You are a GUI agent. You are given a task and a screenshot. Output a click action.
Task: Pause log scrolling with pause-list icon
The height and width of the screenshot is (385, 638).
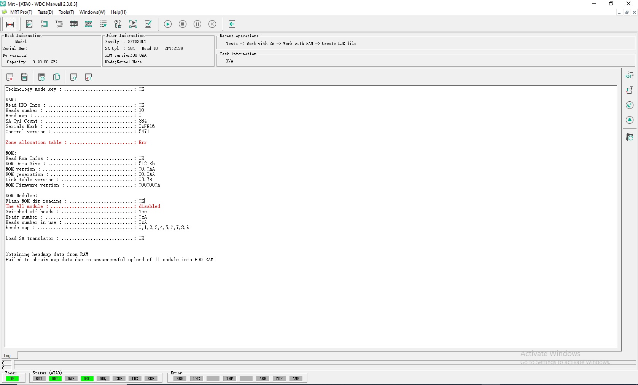pyautogui.click(x=41, y=77)
